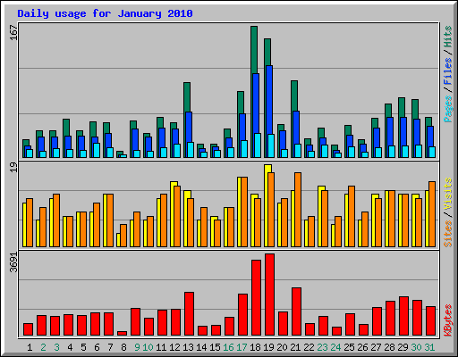Click day label '1' on the x-axis

[30, 347]
